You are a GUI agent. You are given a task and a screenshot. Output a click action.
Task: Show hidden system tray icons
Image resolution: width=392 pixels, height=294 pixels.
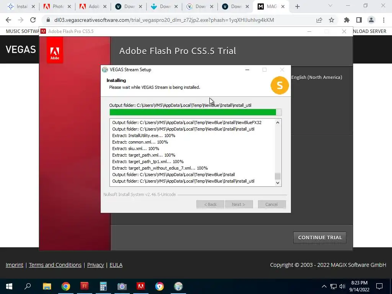pos(324,286)
